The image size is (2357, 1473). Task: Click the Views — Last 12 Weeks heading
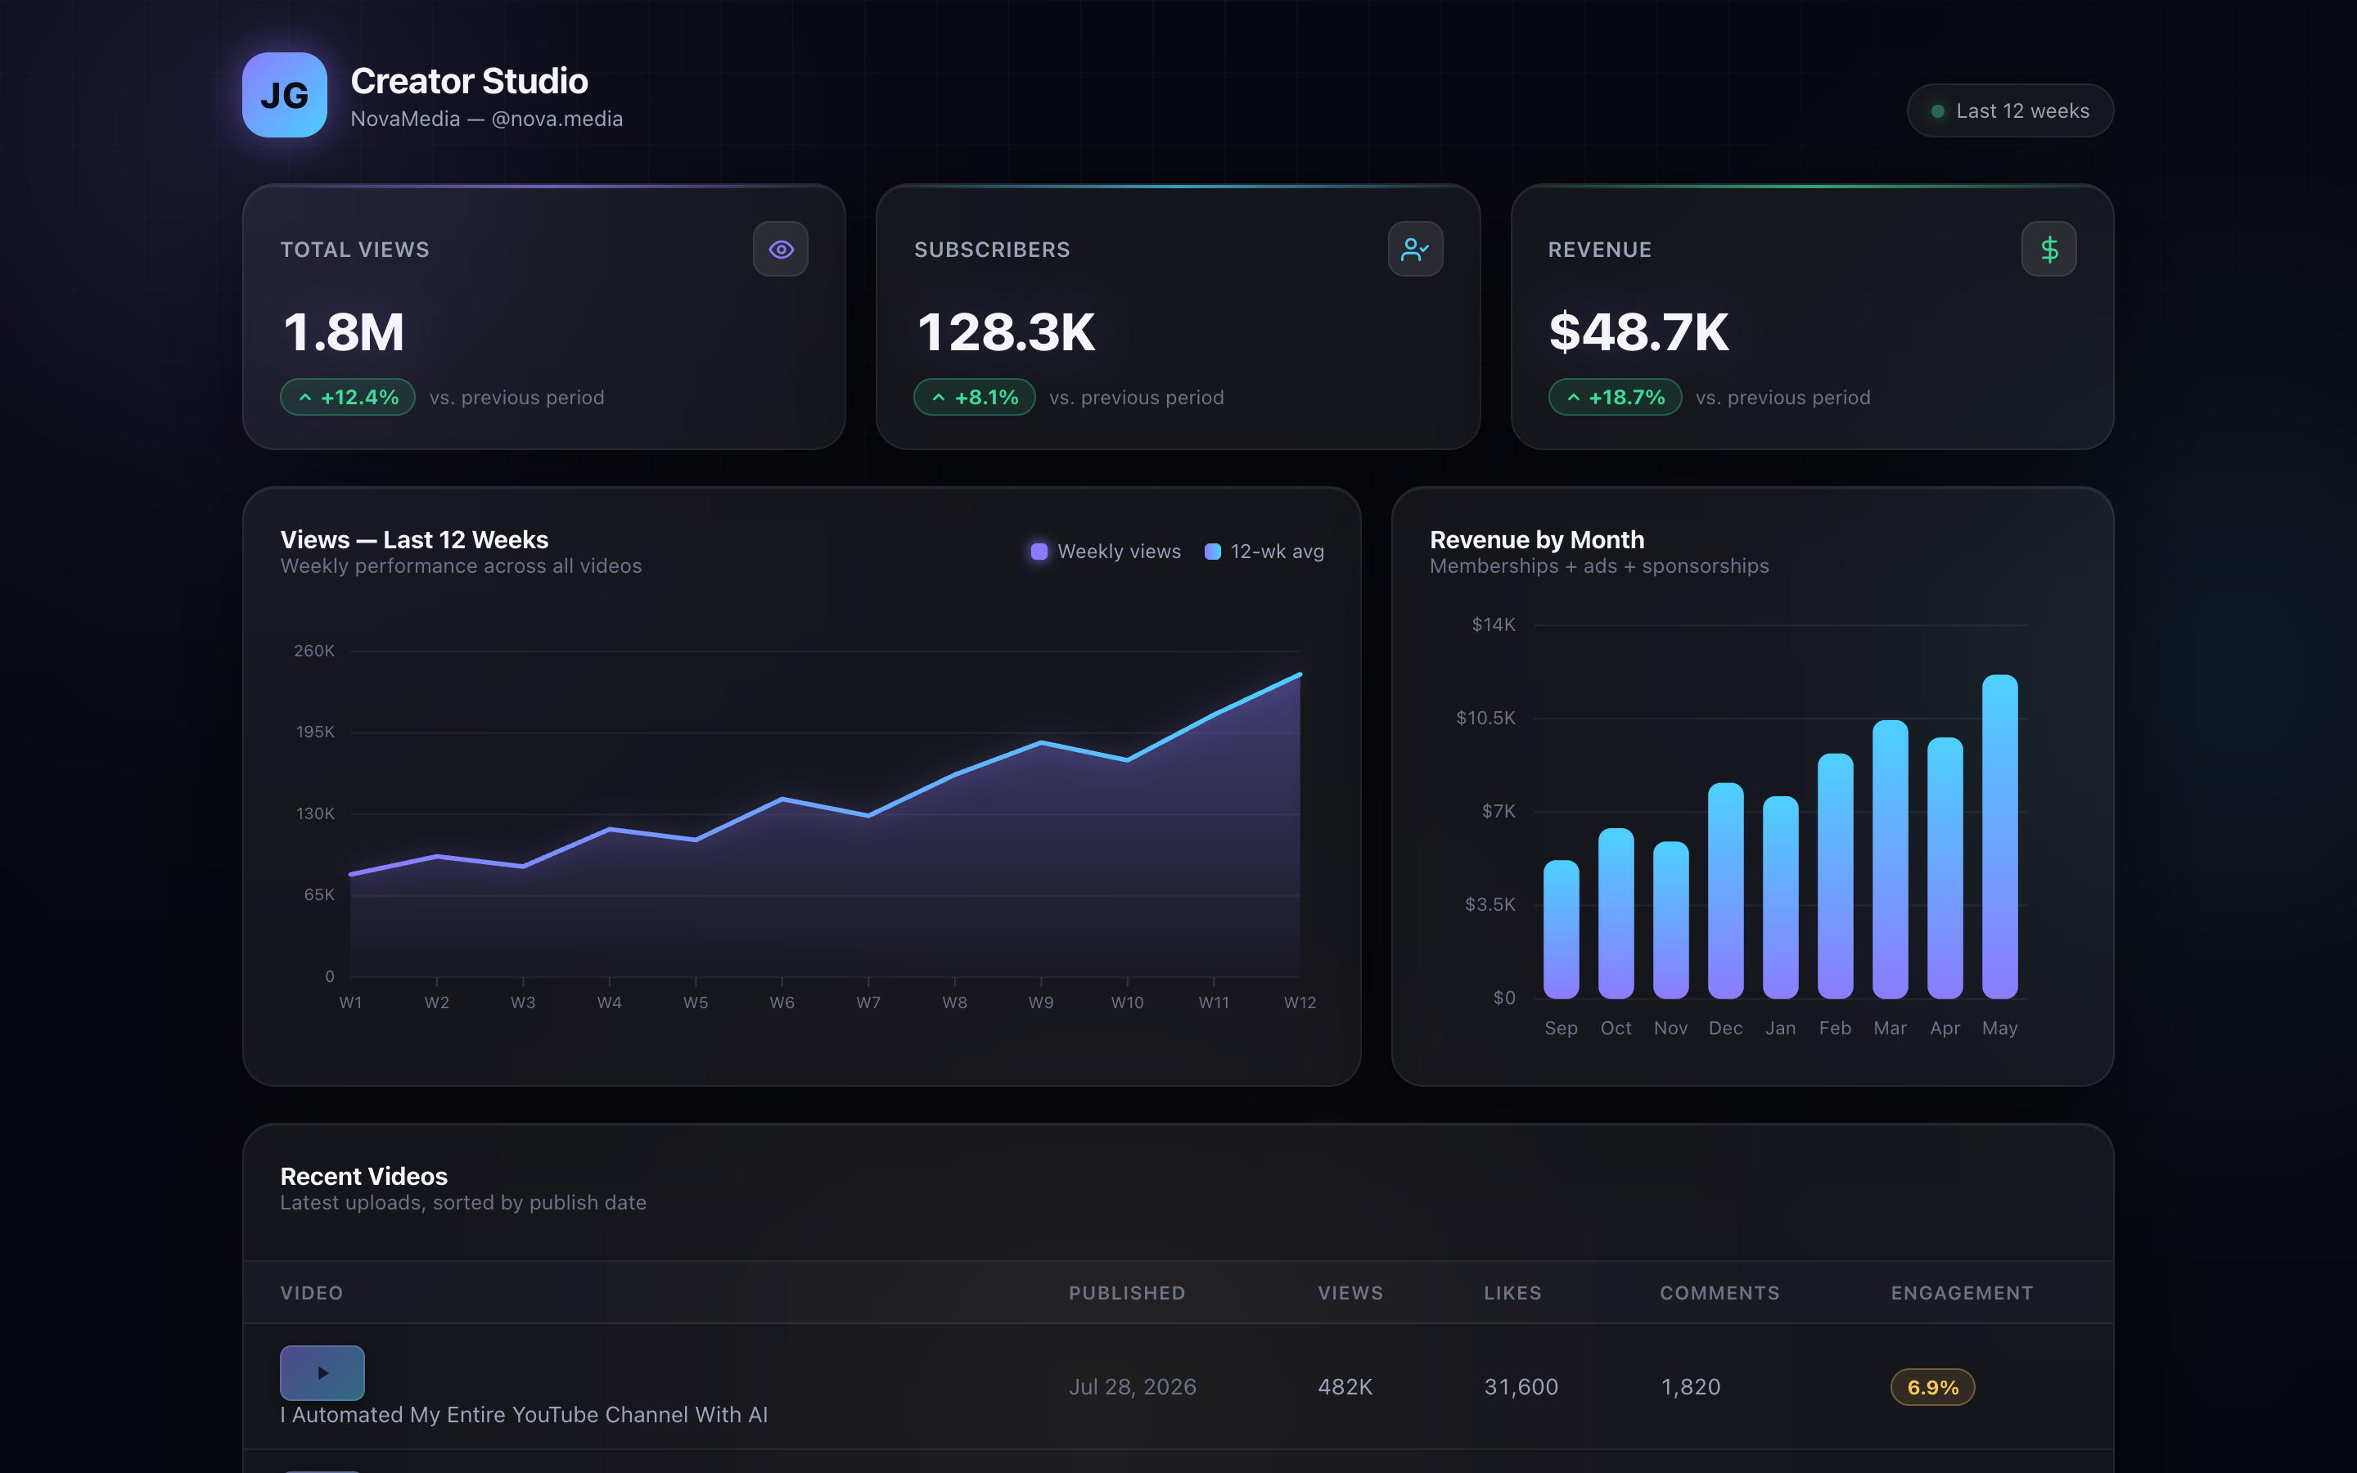(x=414, y=540)
